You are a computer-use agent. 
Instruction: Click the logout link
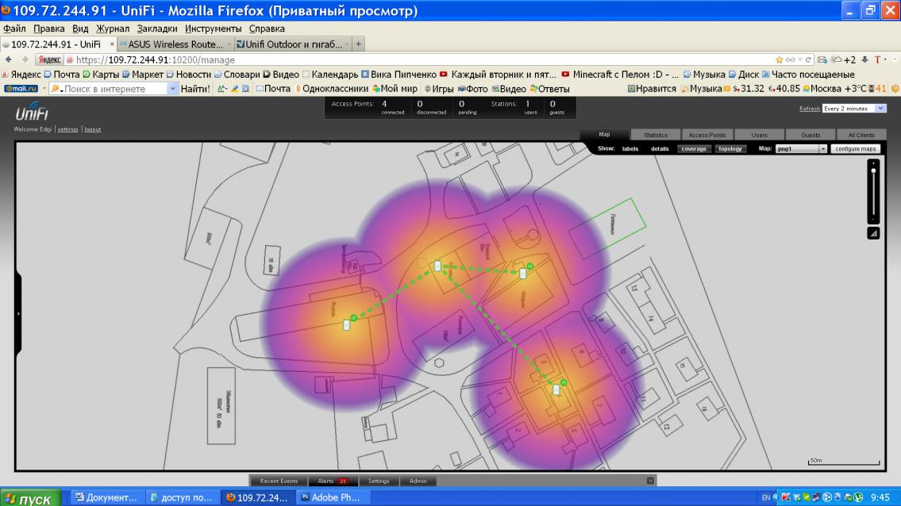click(x=93, y=129)
